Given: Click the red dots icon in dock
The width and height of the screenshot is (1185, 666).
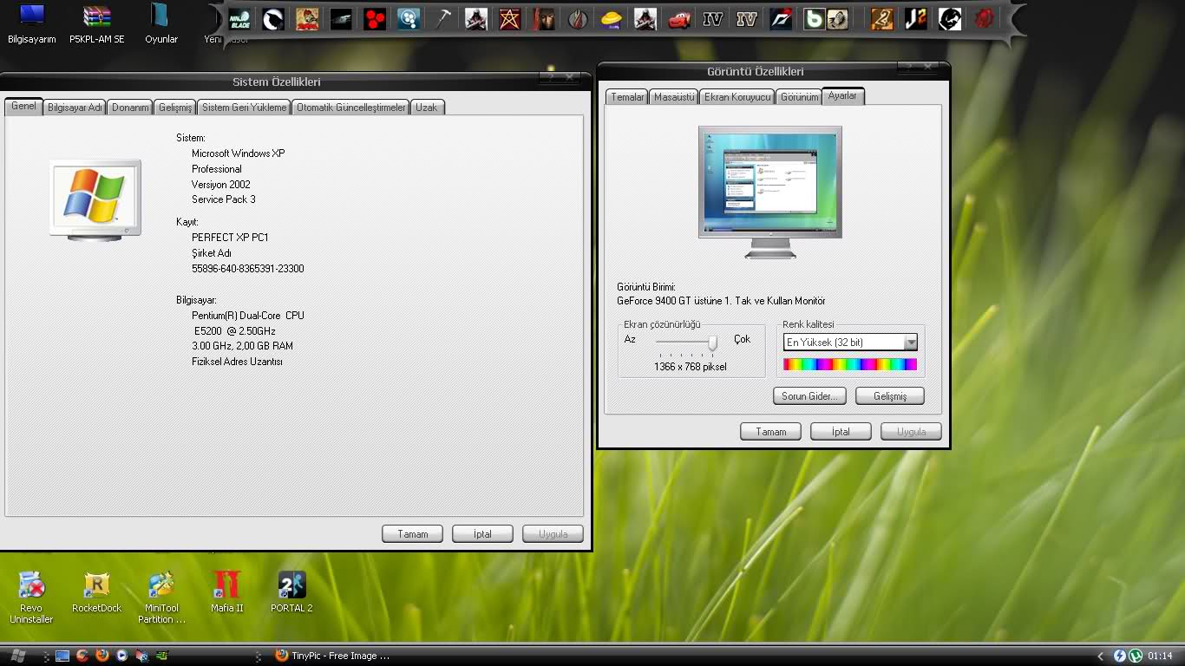Looking at the screenshot, I should tap(375, 19).
